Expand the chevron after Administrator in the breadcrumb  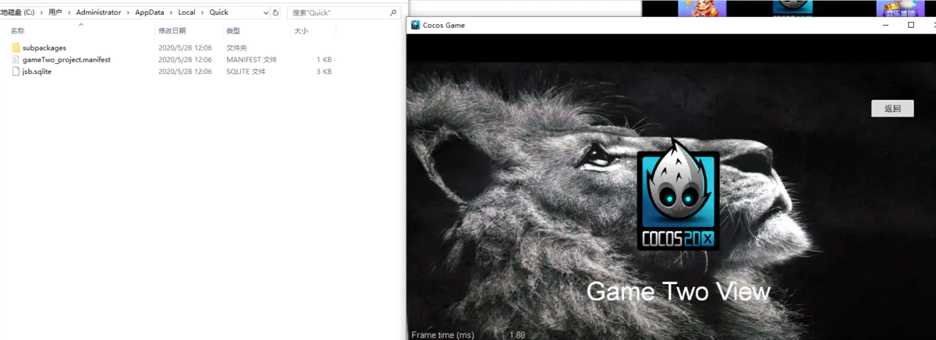coord(126,12)
